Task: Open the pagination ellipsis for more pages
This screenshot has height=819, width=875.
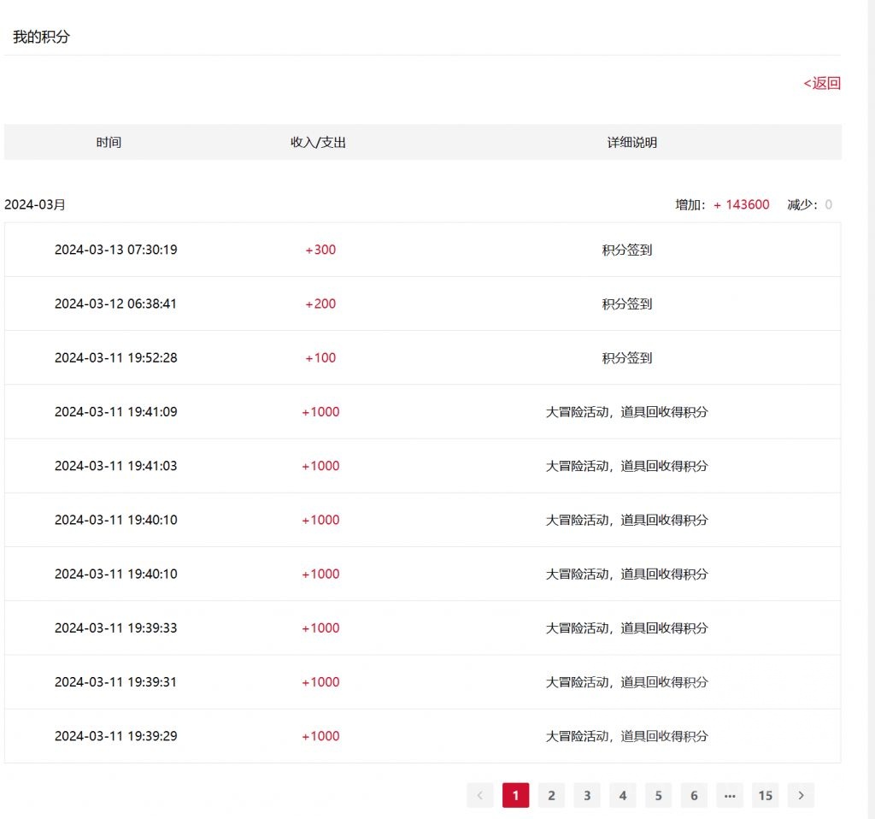Action: point(730,795)
